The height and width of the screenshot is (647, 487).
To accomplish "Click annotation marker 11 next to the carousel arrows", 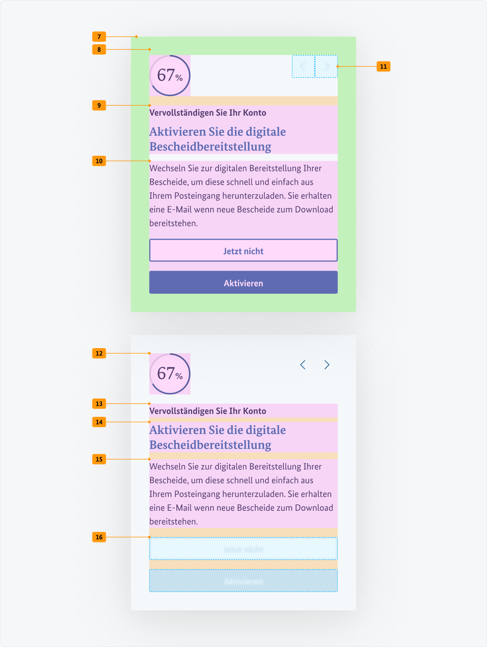I will pyautogui.click(x=383, y=66).
